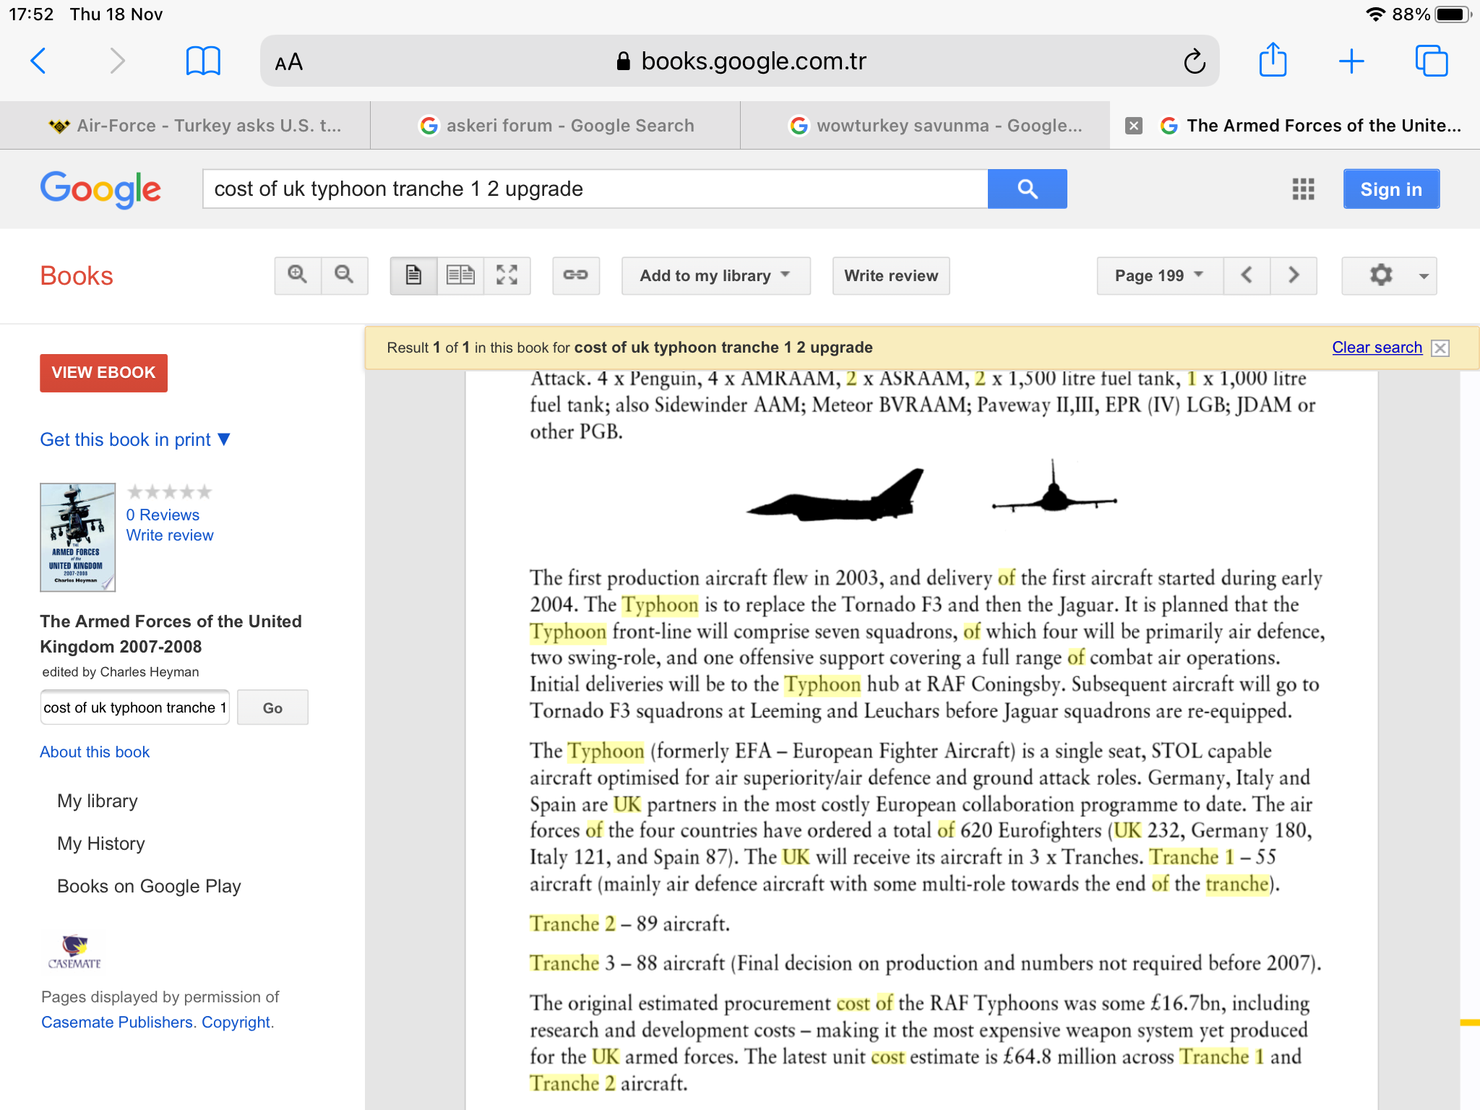Expand Add to my library dropdown

point(715,275)
